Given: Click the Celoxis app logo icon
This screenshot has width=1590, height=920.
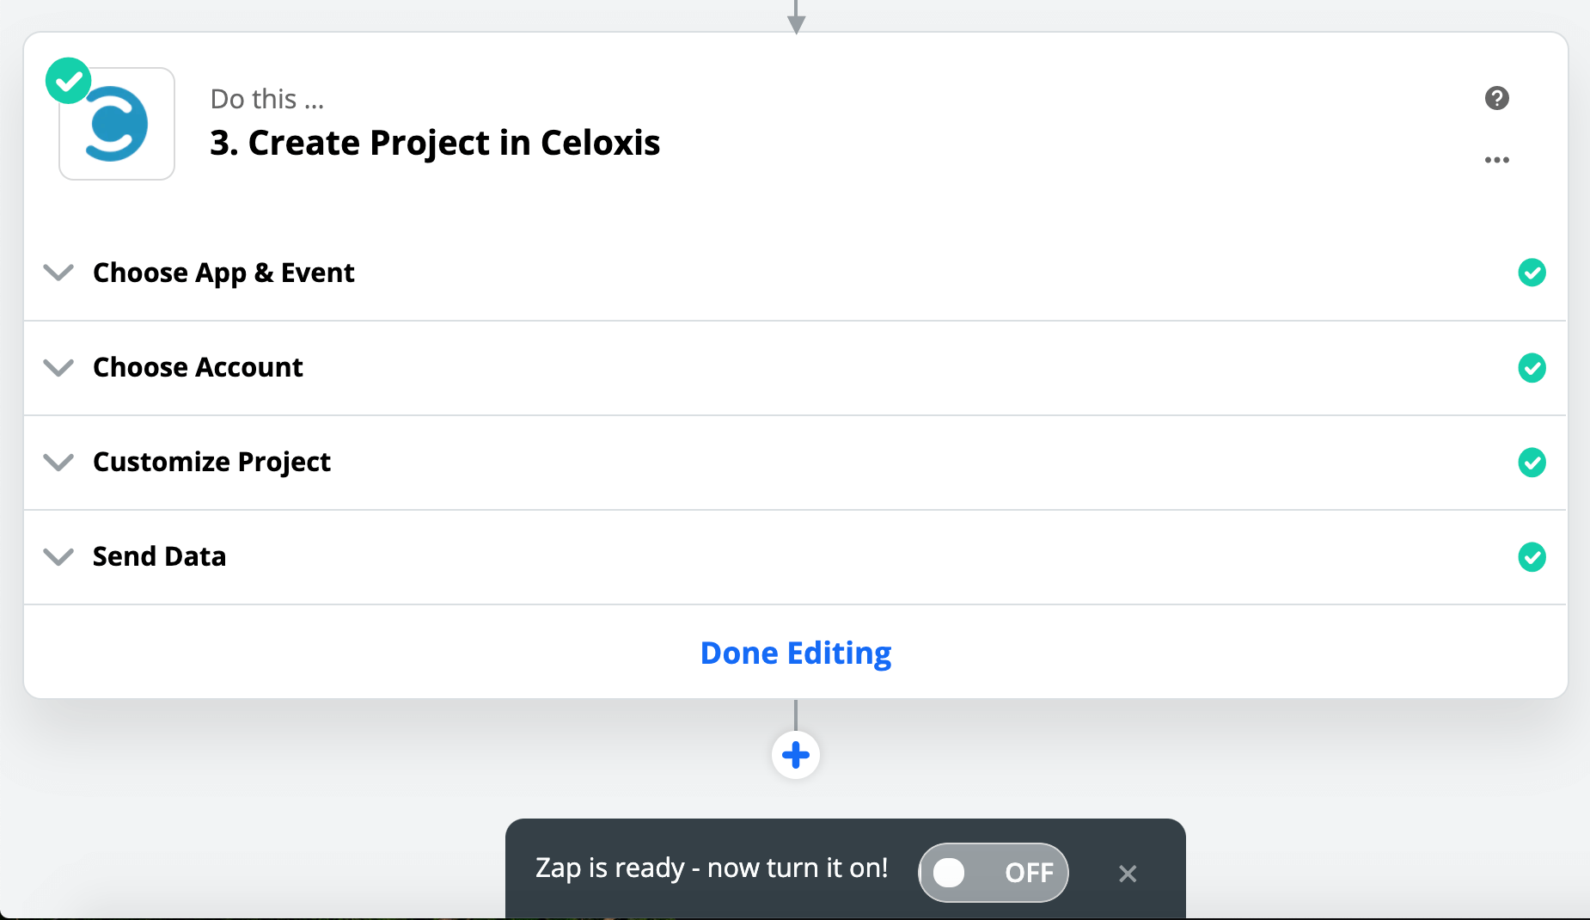Looking at the screenshot, I should coord(118,126).
